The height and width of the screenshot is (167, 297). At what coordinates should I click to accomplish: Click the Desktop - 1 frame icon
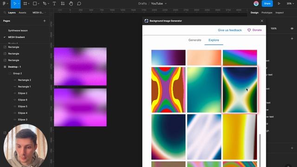coord(5,67)
